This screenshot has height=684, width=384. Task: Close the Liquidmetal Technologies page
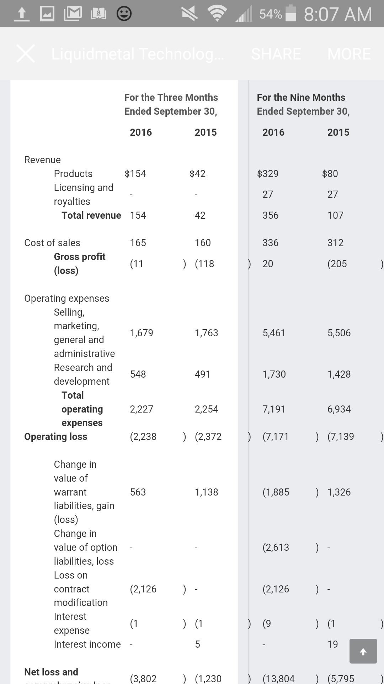(x=26, y=54)
